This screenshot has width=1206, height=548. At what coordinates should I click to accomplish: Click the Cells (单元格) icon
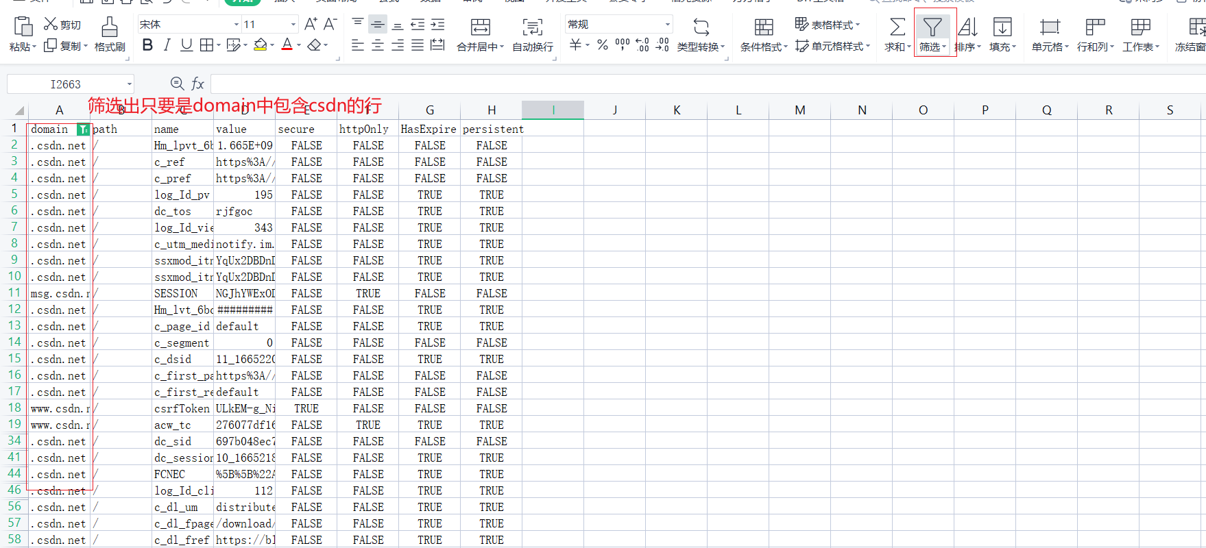tap(1050, 27)
